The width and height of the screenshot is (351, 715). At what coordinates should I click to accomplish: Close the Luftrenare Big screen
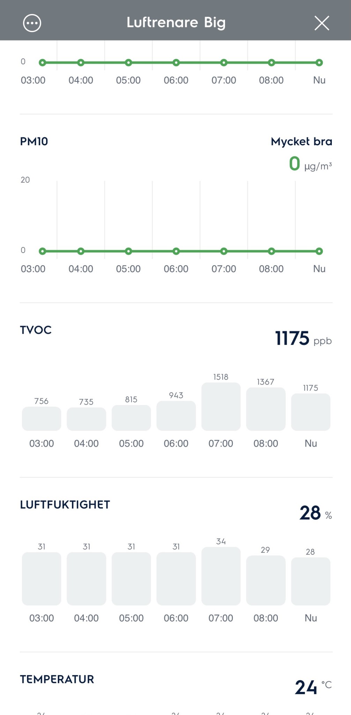(x=321, y=23)
